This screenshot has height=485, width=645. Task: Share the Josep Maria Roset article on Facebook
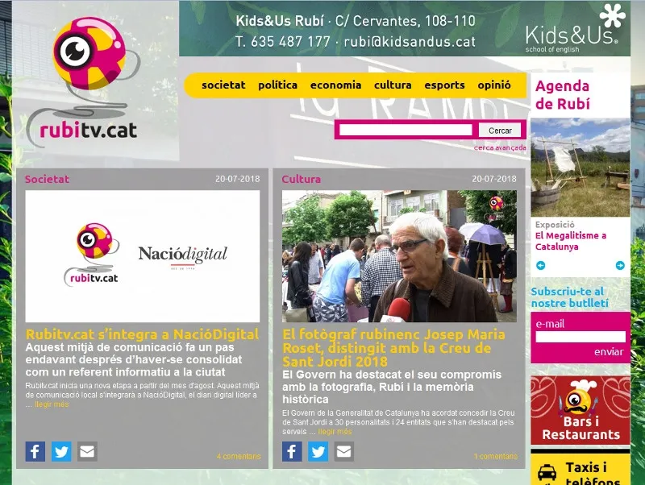(292, 451)
